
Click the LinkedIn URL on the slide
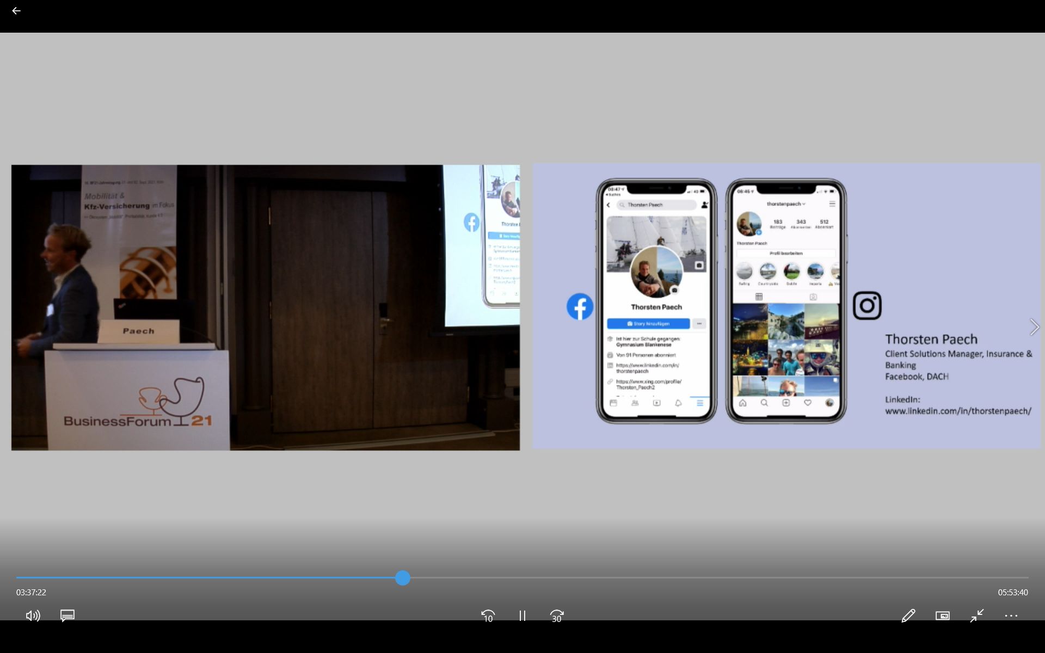[958, 411]
